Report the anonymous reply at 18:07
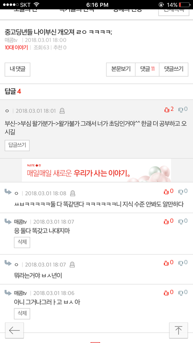 (72, 265)
